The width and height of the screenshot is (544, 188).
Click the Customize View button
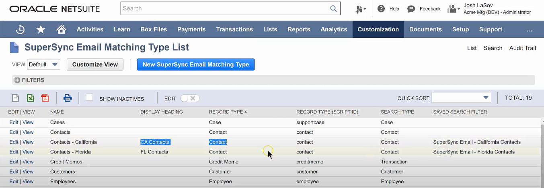click(95, 64)
